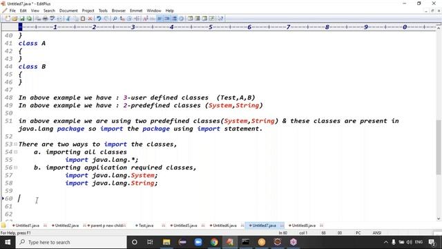Open the Tools menu
Screen dimensions: 442x249
point(103,11)
